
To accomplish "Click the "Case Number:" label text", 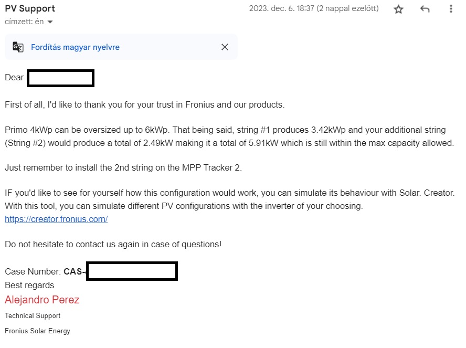I will tap(33, 271).
